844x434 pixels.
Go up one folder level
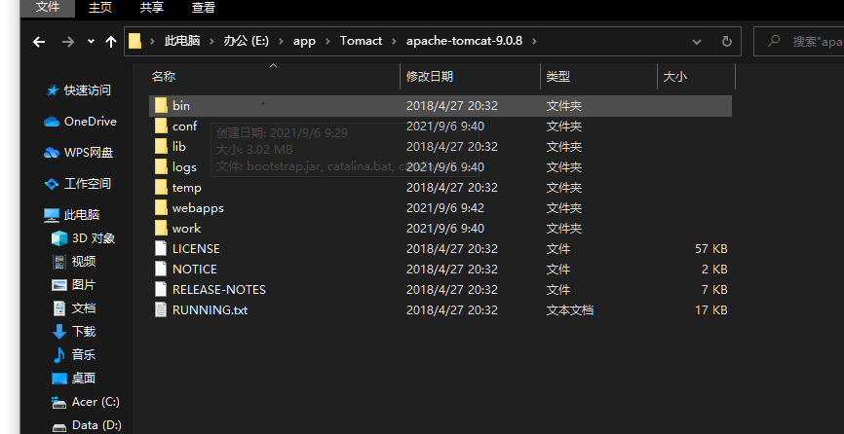click(111, 42)
